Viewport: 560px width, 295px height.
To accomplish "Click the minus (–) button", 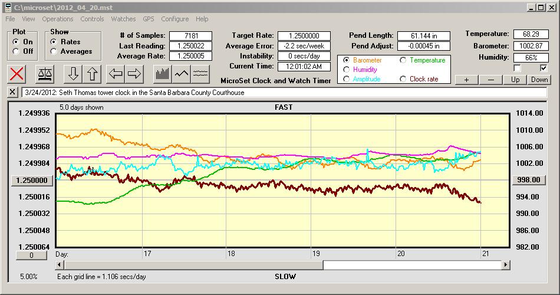I will click(x=490, y=80).
